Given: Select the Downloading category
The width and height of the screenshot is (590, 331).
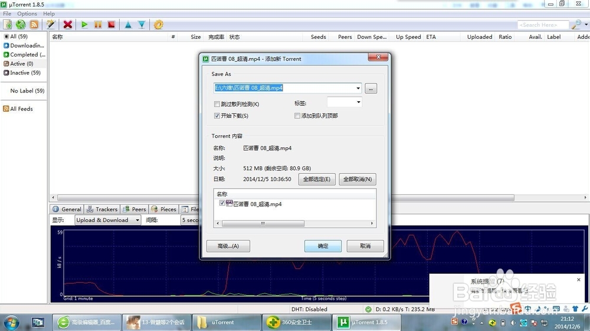Looking at the screenshot, I should click(24, 45).
